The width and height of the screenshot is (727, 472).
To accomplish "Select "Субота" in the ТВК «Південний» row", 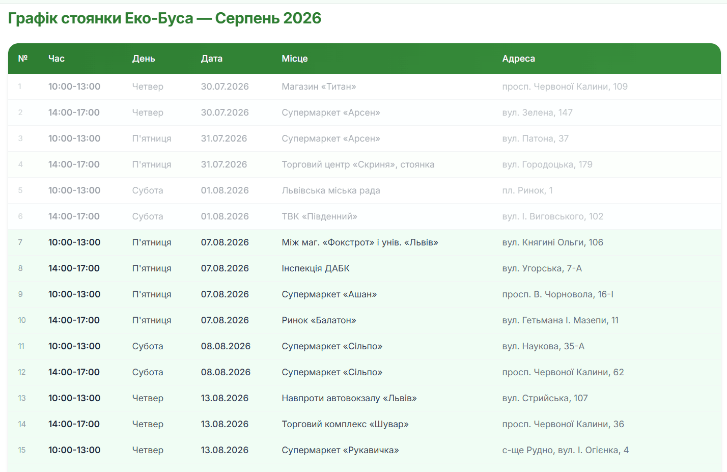I will pyautogui.click(x=148, y=216).
